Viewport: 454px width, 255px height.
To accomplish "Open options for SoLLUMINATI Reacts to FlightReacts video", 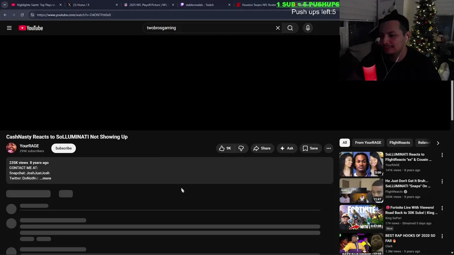I will pyautogui.click(x=442, y=155).
